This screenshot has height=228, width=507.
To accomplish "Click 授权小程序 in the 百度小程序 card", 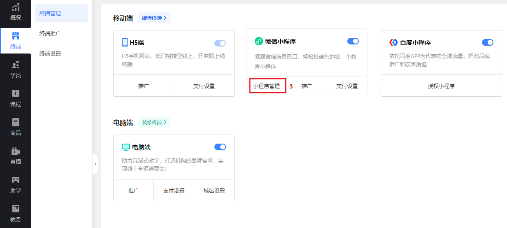I will pyautogui.click(x=441, y=86).
